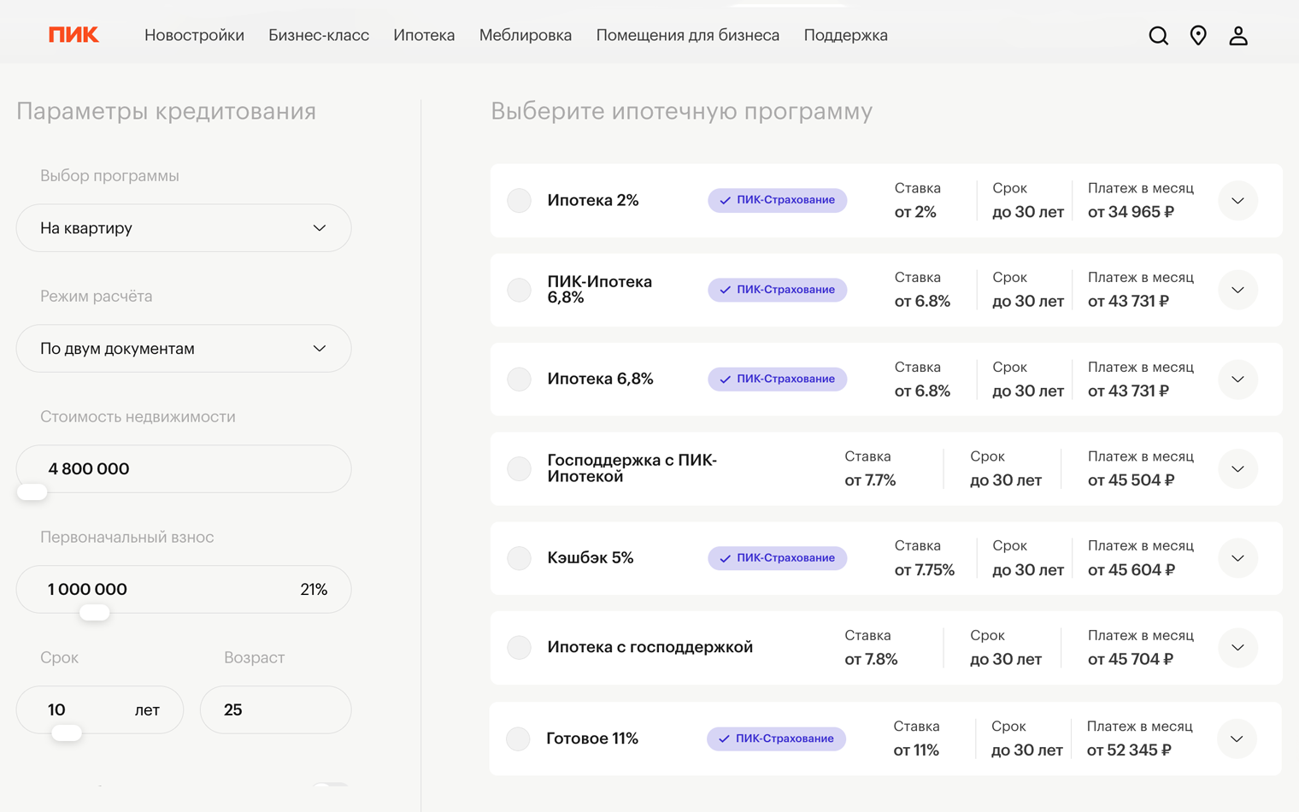Select the Готовое 11% radio button

pos(518,738)
